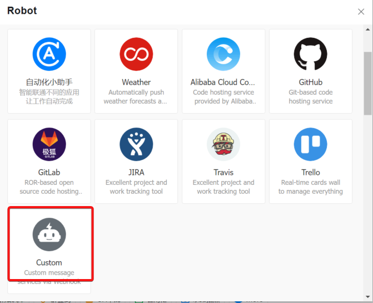Click JIRA's 'Excellent project and work tracking tool' description
The width and height of the screenshot is (373, 303).
pos(136,187)
